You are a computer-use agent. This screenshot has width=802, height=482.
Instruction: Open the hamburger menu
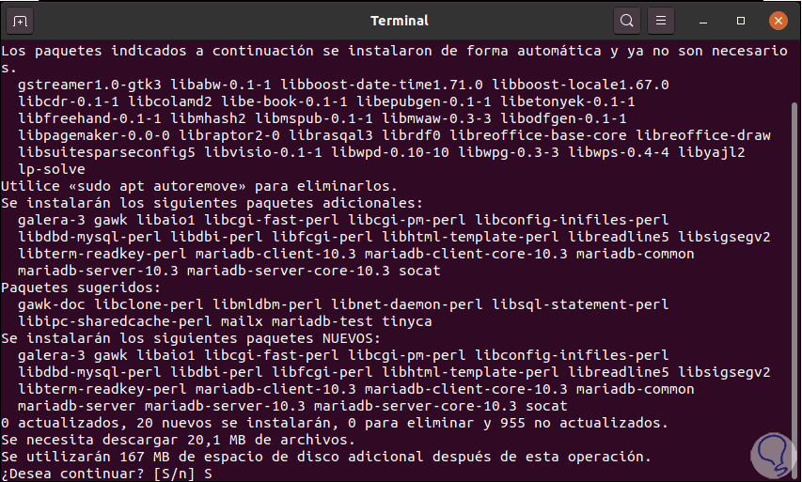pos(661,21)
